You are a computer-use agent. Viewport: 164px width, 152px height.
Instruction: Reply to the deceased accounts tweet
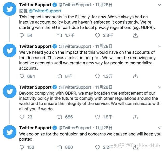coord(22,76)
